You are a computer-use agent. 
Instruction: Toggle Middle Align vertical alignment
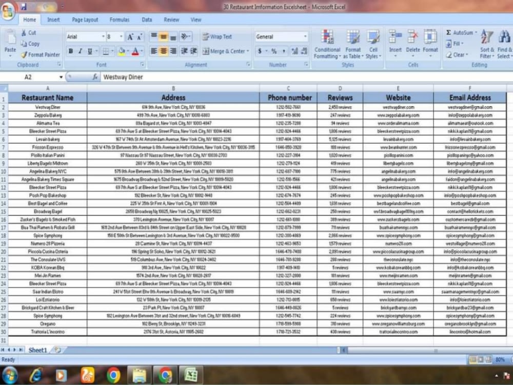click(x=163, y=36)
